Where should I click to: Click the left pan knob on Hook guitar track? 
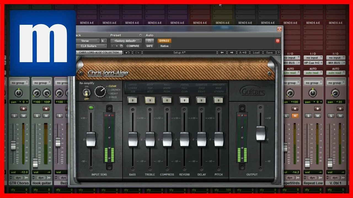point(37,93)
